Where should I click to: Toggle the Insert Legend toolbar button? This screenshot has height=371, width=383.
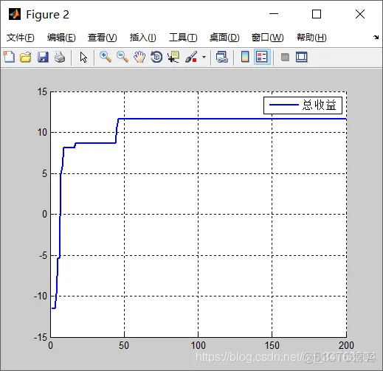tap(262, 57)
